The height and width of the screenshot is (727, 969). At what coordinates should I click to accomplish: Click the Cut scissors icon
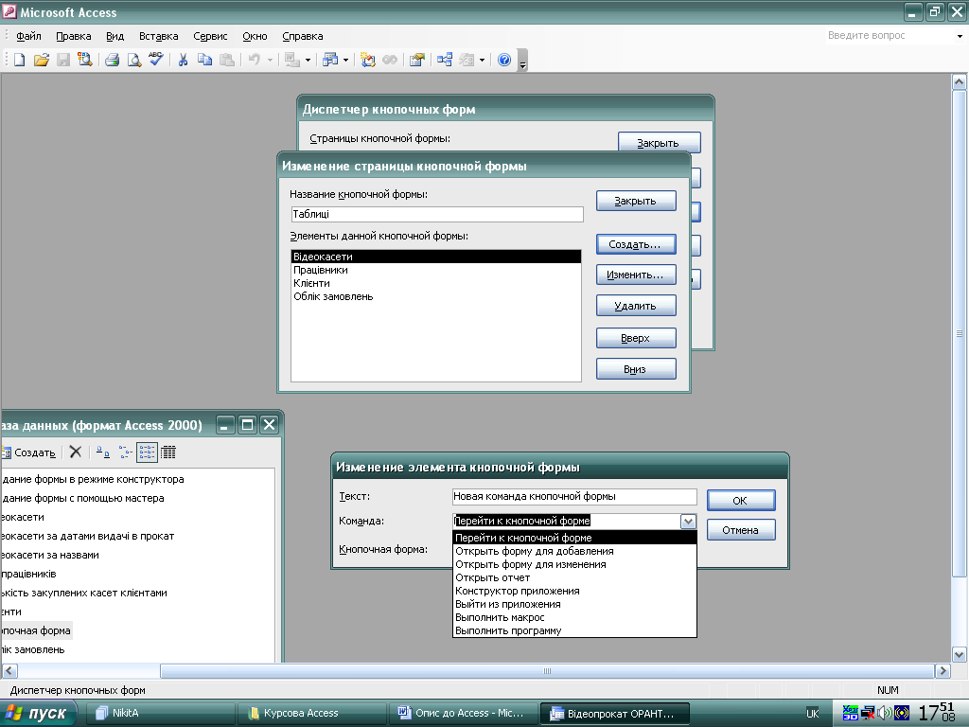click(x=183, y=60)
